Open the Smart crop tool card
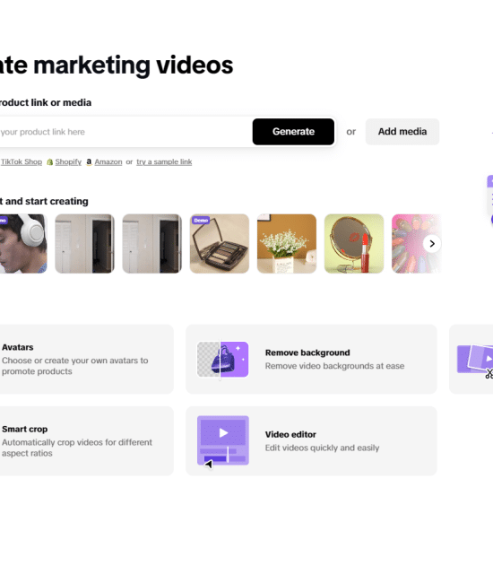Viewport: 493px width, 583px height. click(x=87, y=441)
